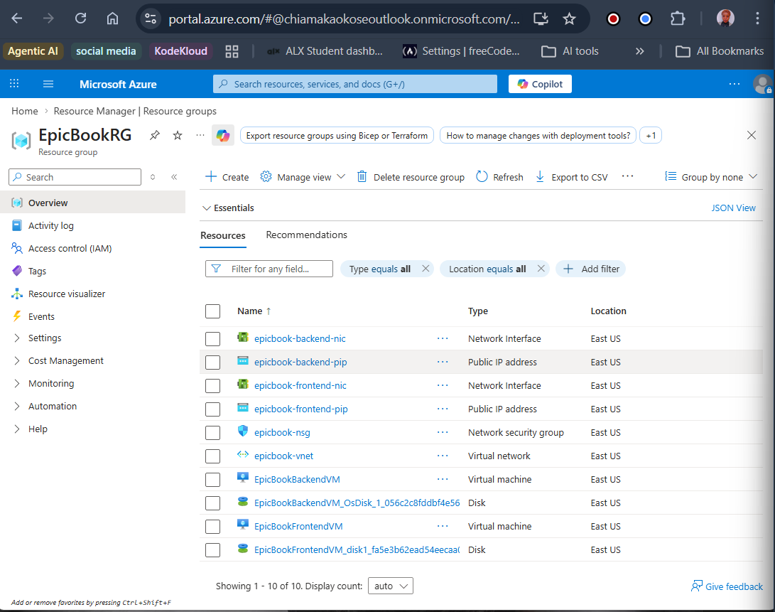Open the browser extensions puzzle icon

677,18
